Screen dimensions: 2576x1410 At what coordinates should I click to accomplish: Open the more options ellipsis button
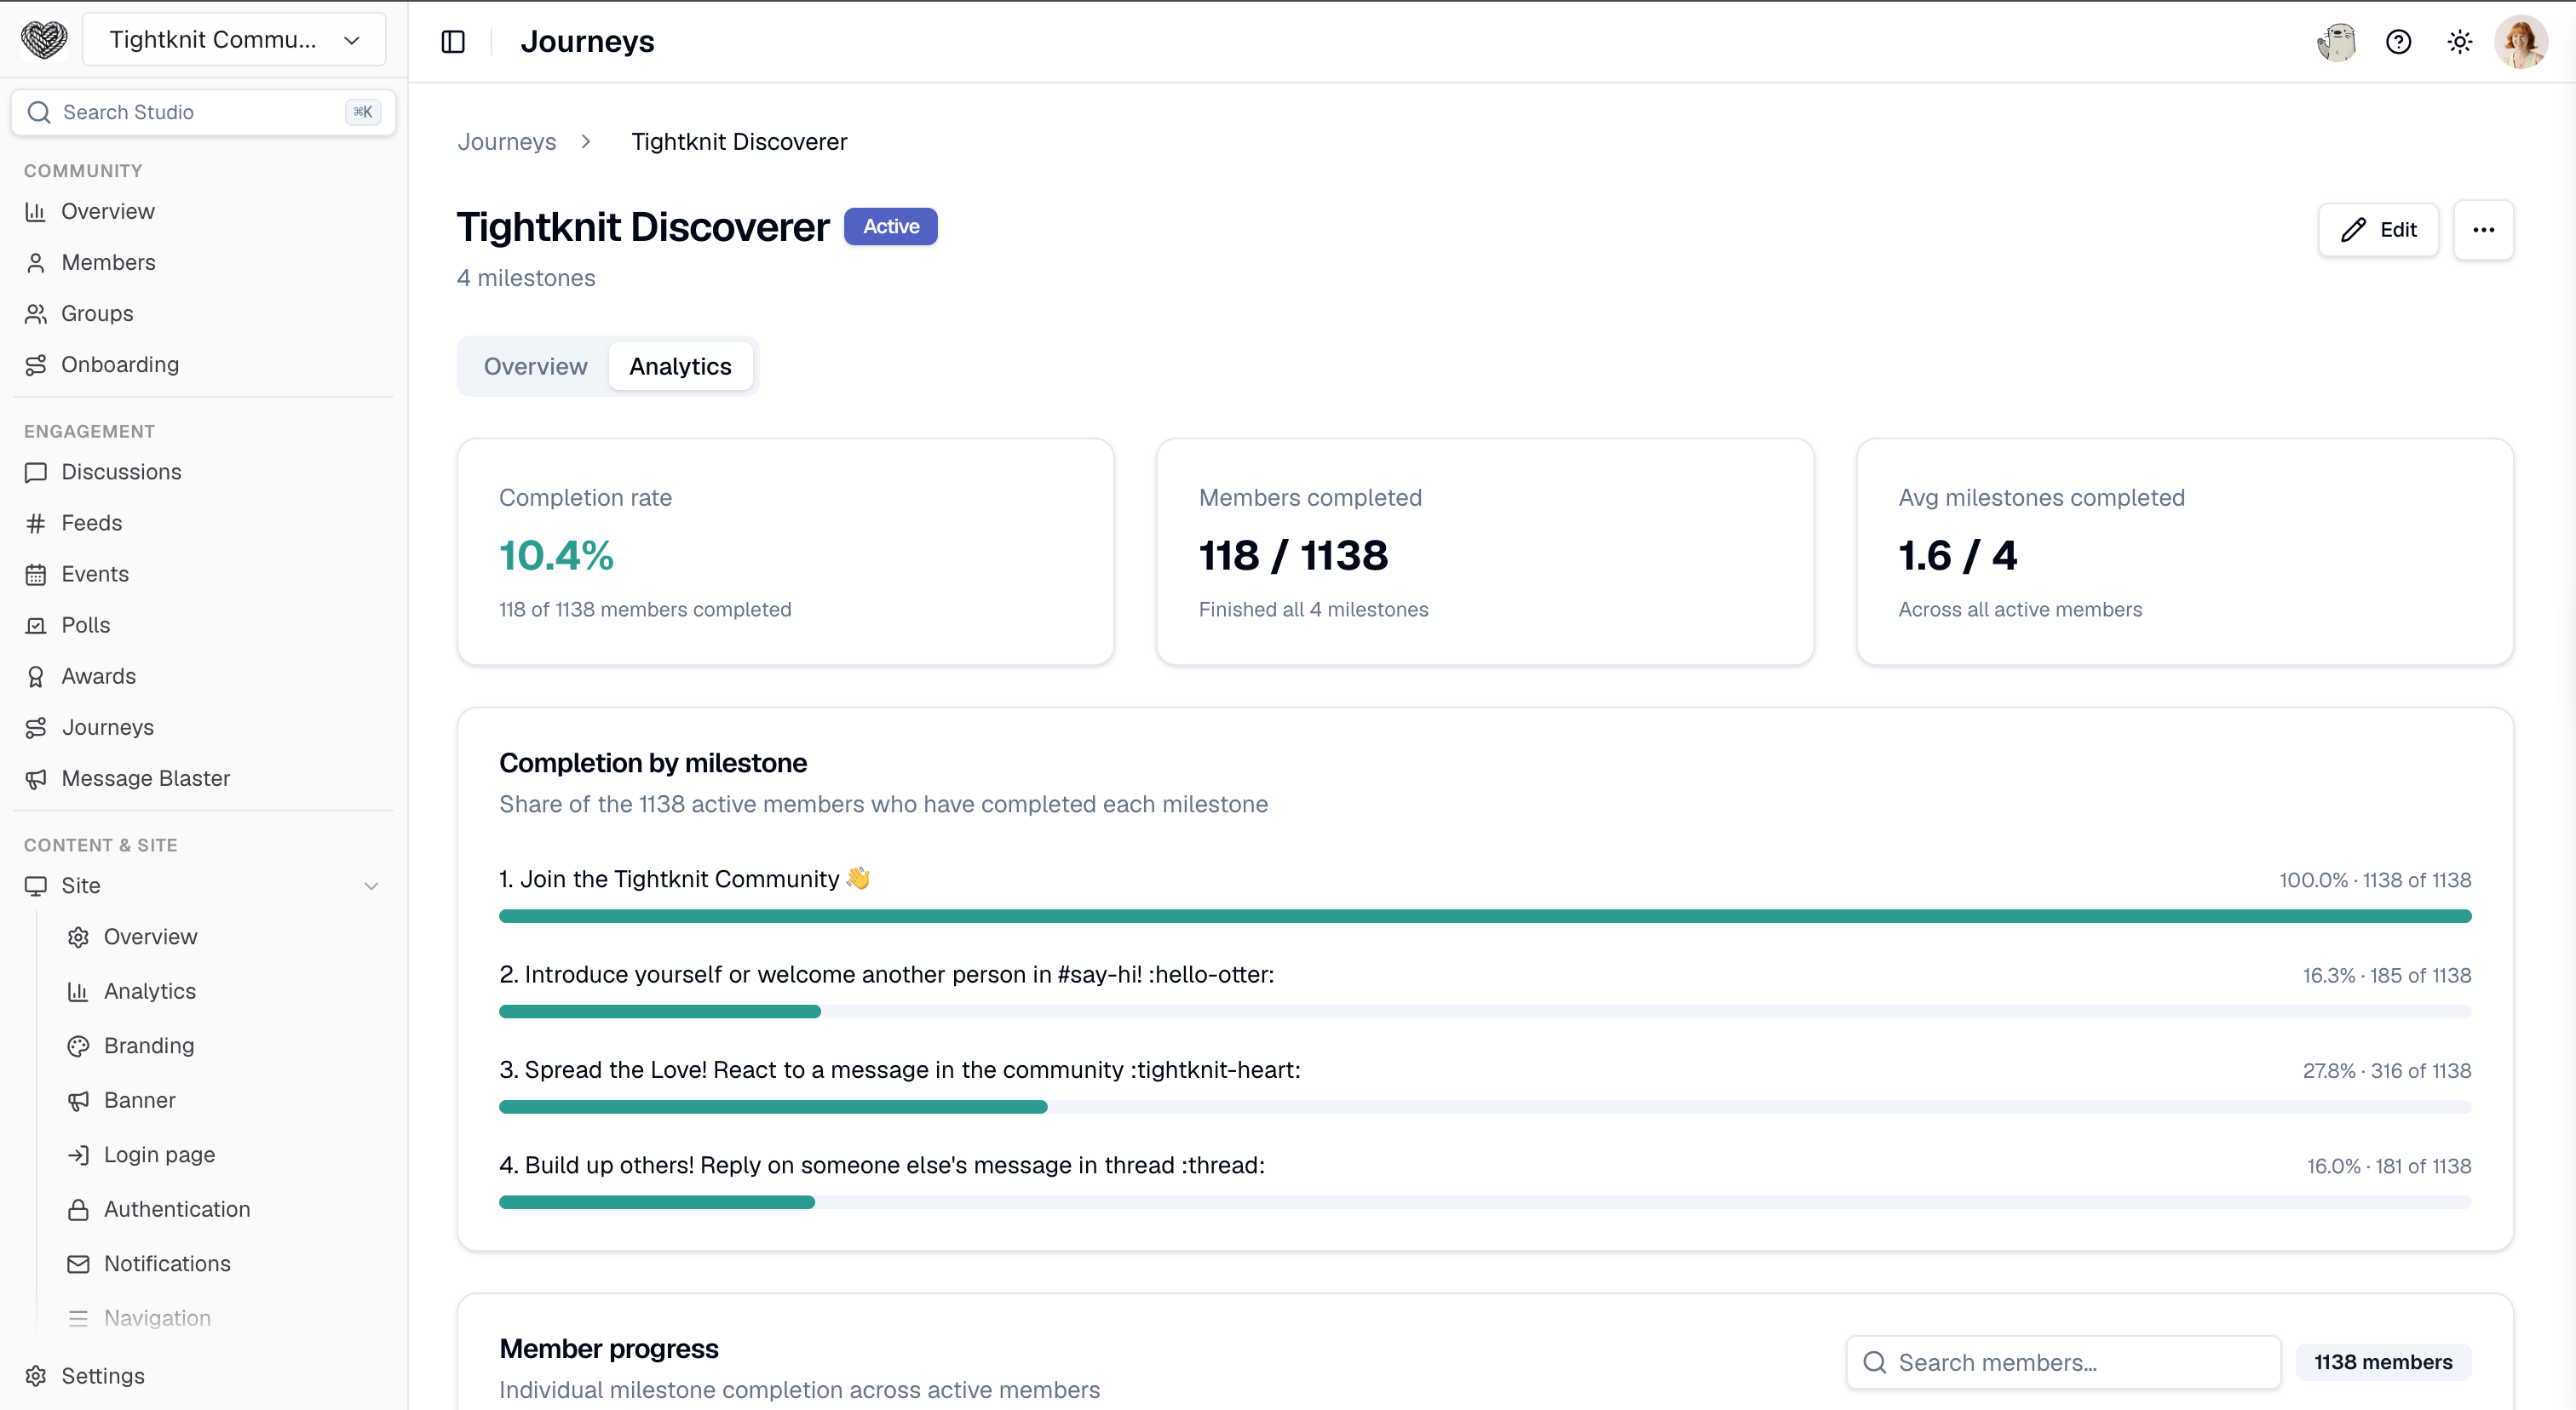(2483, 230)
